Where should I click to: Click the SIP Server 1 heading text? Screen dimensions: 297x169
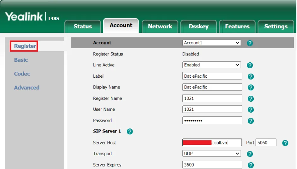coord(107,131)
